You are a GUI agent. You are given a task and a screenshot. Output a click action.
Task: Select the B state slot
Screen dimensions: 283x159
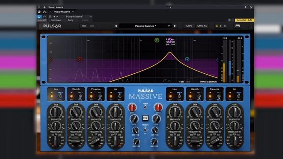click(x=225, y=26)
